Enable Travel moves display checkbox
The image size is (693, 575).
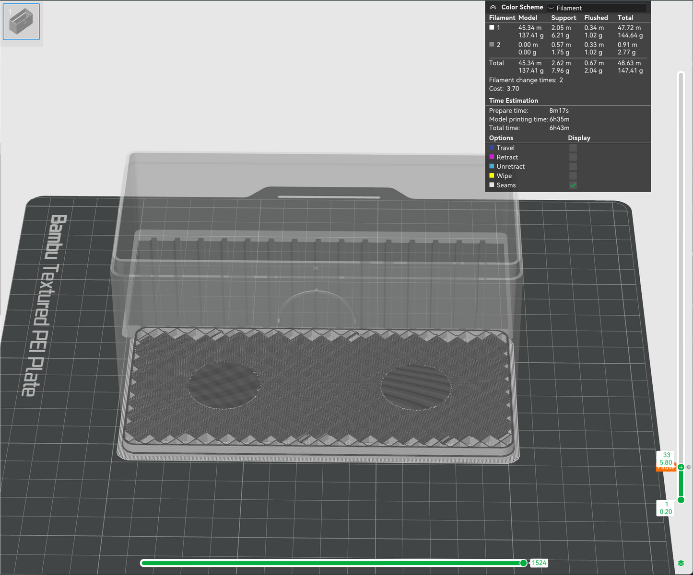pyautogui.click(x=573, y=148)
